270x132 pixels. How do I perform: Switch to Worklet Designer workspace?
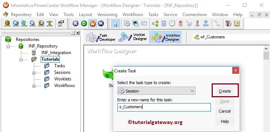click(133, 37)
